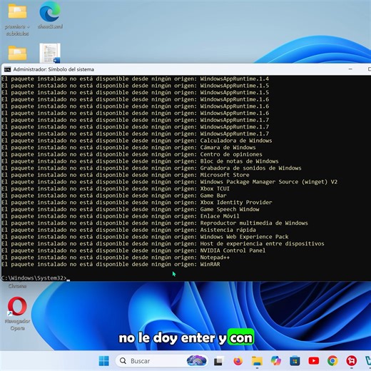Select the Microsoft Edge desktop shortcut
Image resolution: width=371 pixels, height=371 pixels.
tap(50, 16)
